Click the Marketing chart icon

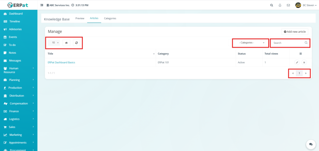6,135
